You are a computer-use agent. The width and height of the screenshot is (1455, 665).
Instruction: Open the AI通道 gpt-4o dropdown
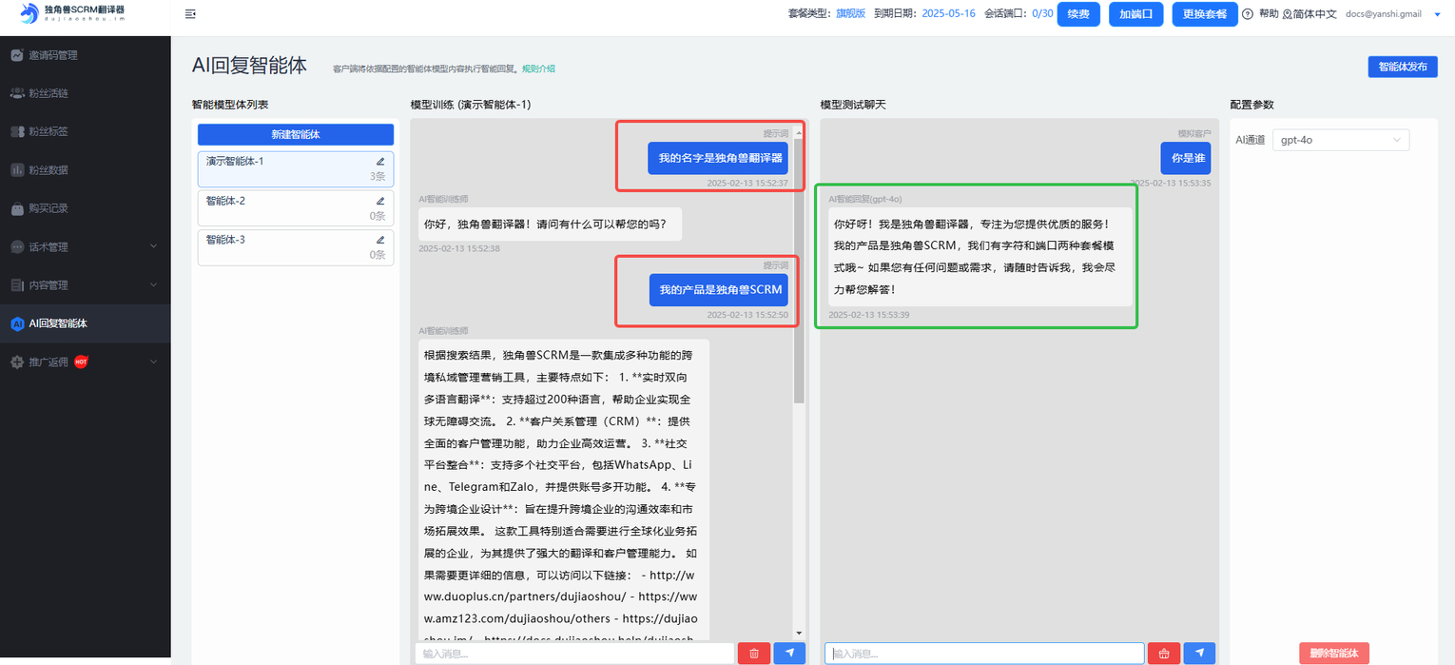(x=1341, y=139)
